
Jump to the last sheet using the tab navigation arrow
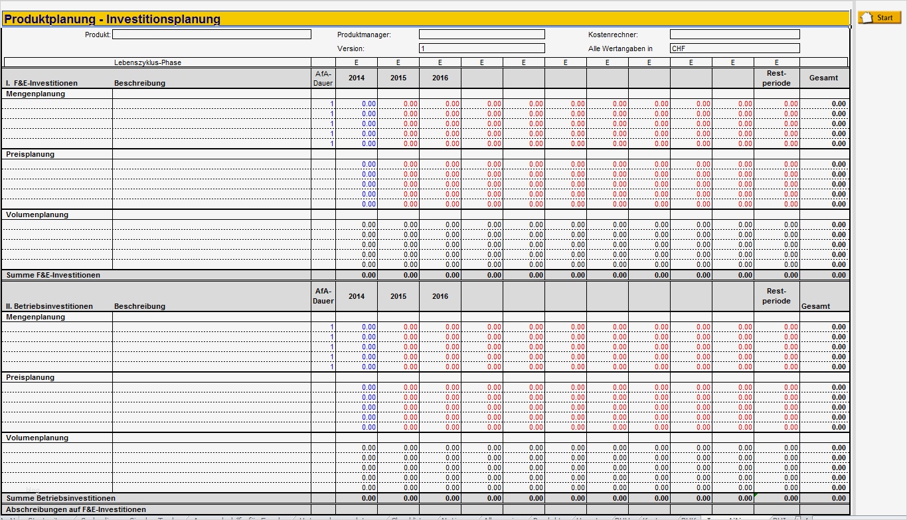[x=17, y=517]
